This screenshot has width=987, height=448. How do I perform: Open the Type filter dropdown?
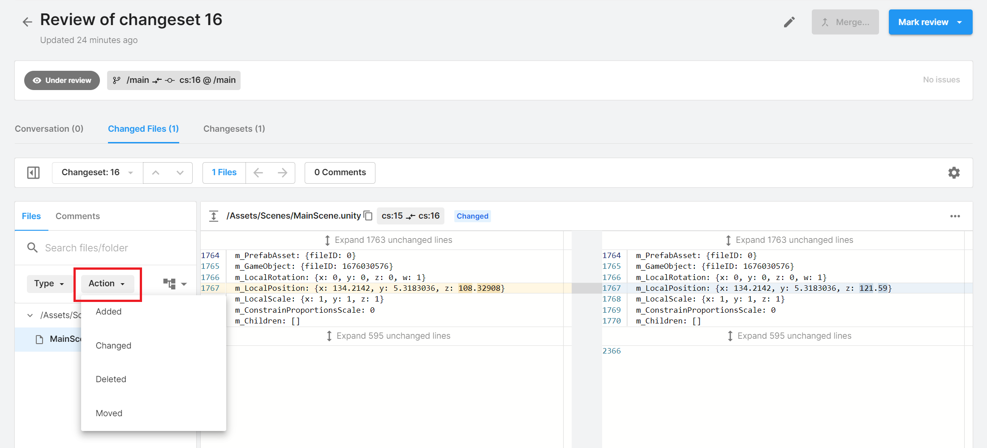tap(49, 284)
